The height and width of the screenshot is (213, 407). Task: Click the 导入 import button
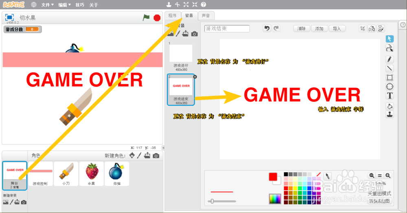click(337, 28)
